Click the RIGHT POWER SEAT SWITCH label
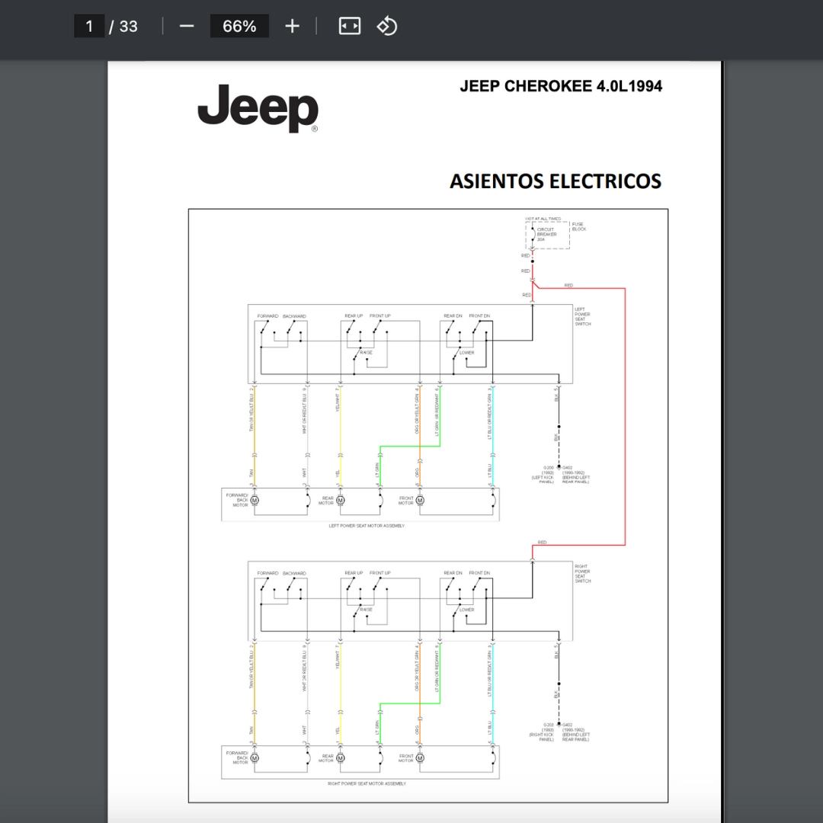This screenshot has width=823, height=823. click(583, 574)
